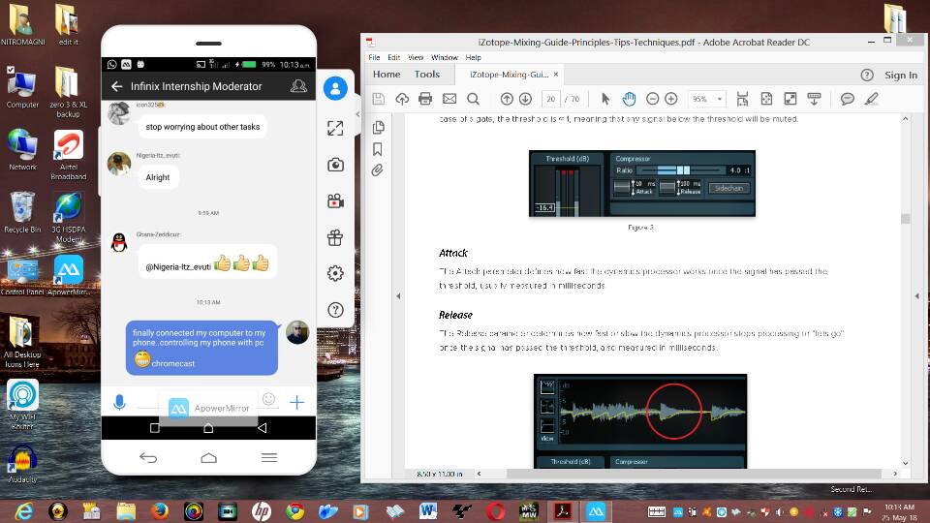Click the Print icon in Acrobat toolbar
Screen dimensions: 930x523
point(425,99)
